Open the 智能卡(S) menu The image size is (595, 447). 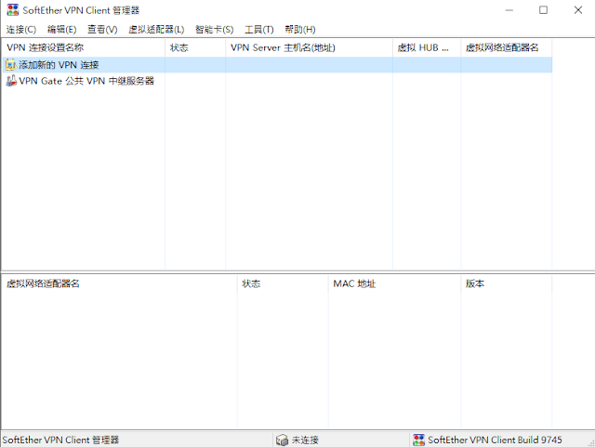click(x=215, y=29)
